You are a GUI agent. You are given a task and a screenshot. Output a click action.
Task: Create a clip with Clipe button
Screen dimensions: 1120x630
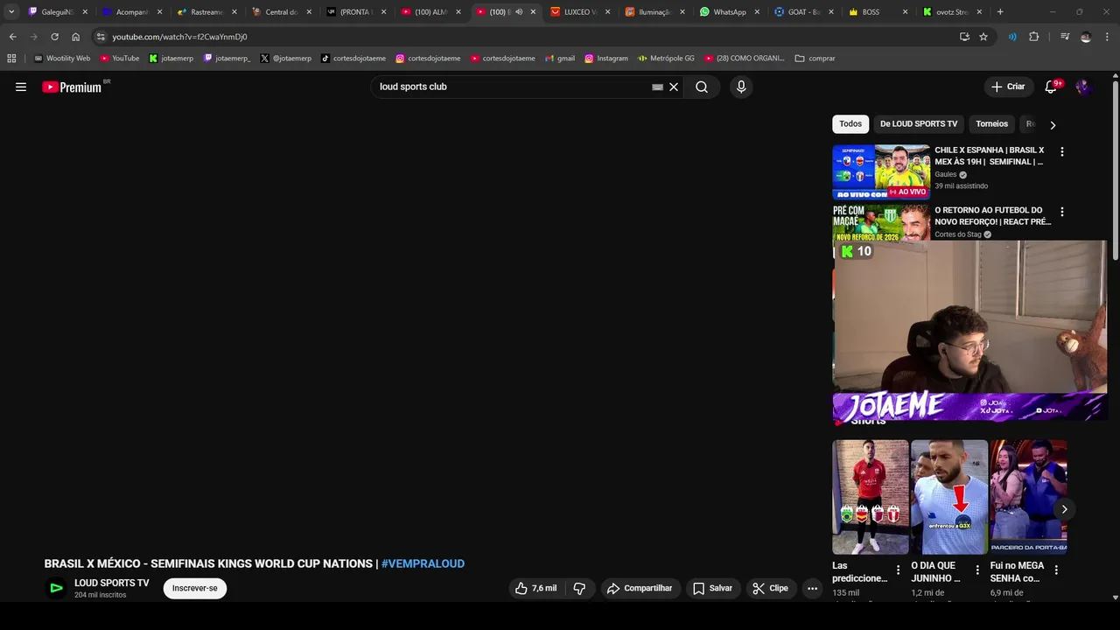771,588
